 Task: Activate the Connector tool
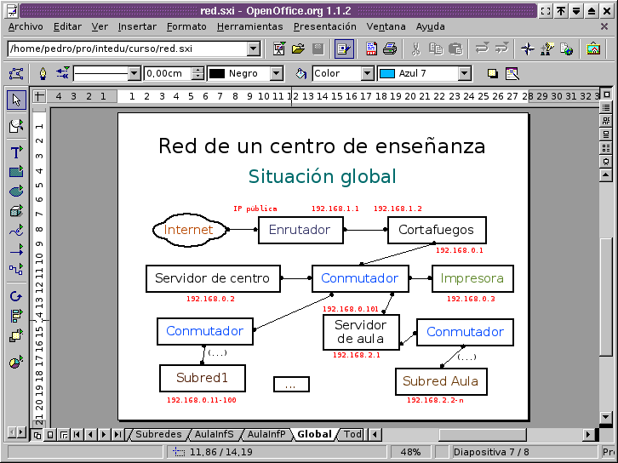click(16, 269)
